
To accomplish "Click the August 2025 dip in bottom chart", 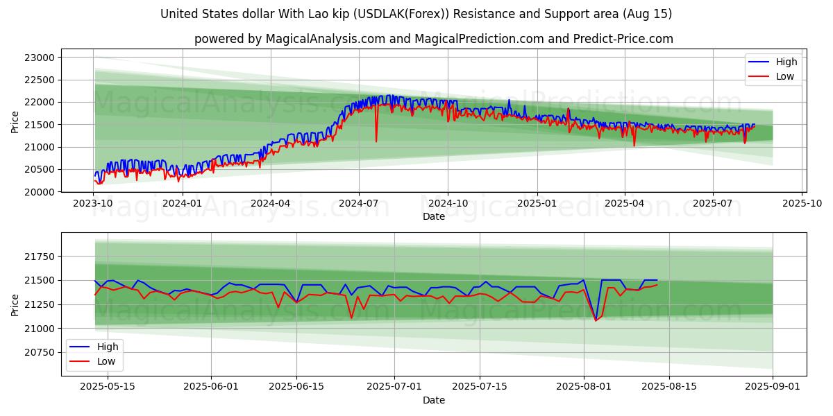I will 596,319.
